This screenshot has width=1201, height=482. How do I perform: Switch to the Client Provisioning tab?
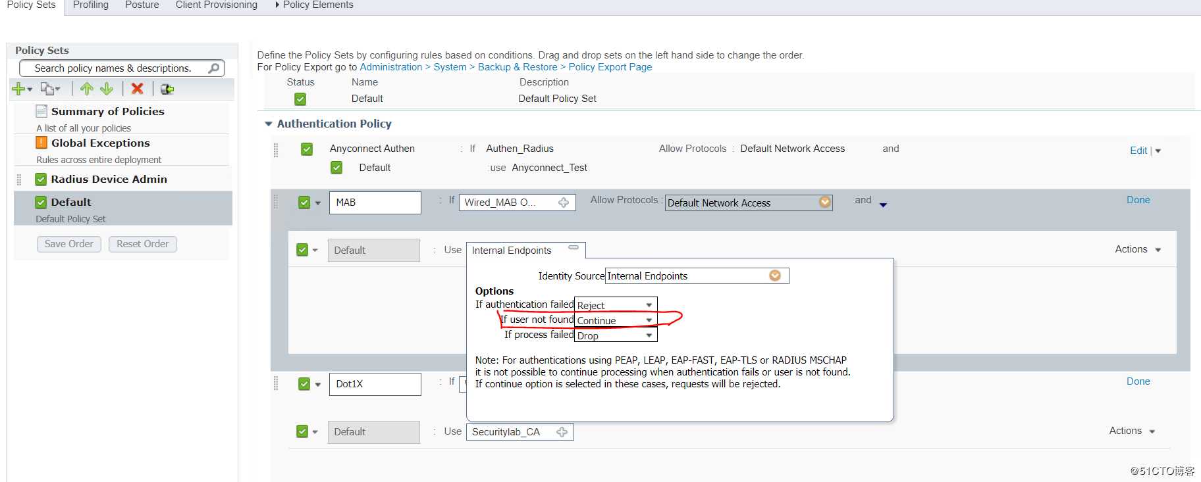tap(217, 5)
